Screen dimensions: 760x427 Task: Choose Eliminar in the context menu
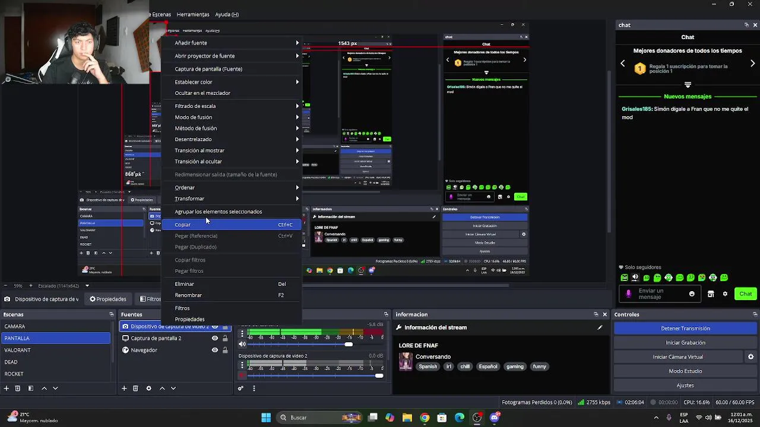[x=232, y=284]
